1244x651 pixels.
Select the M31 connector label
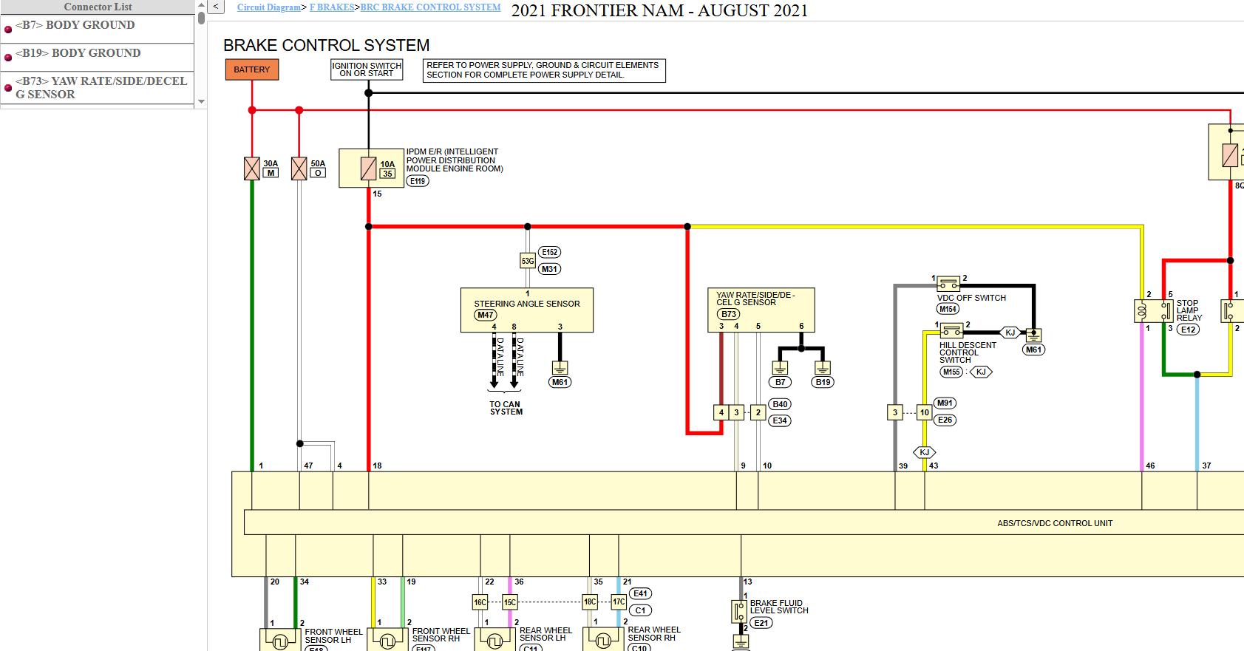pyautogui.click(x=549, y=269)
